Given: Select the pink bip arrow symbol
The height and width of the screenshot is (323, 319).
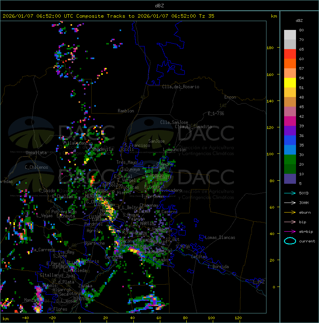Looking at the screenshot, I should [290, 222].
